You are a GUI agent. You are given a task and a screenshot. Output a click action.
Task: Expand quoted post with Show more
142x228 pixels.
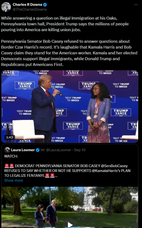point(14,180)
